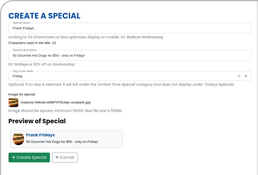Click the uploaded hot dog image thumbnail

pyautogui.click(x=13, y=102)
